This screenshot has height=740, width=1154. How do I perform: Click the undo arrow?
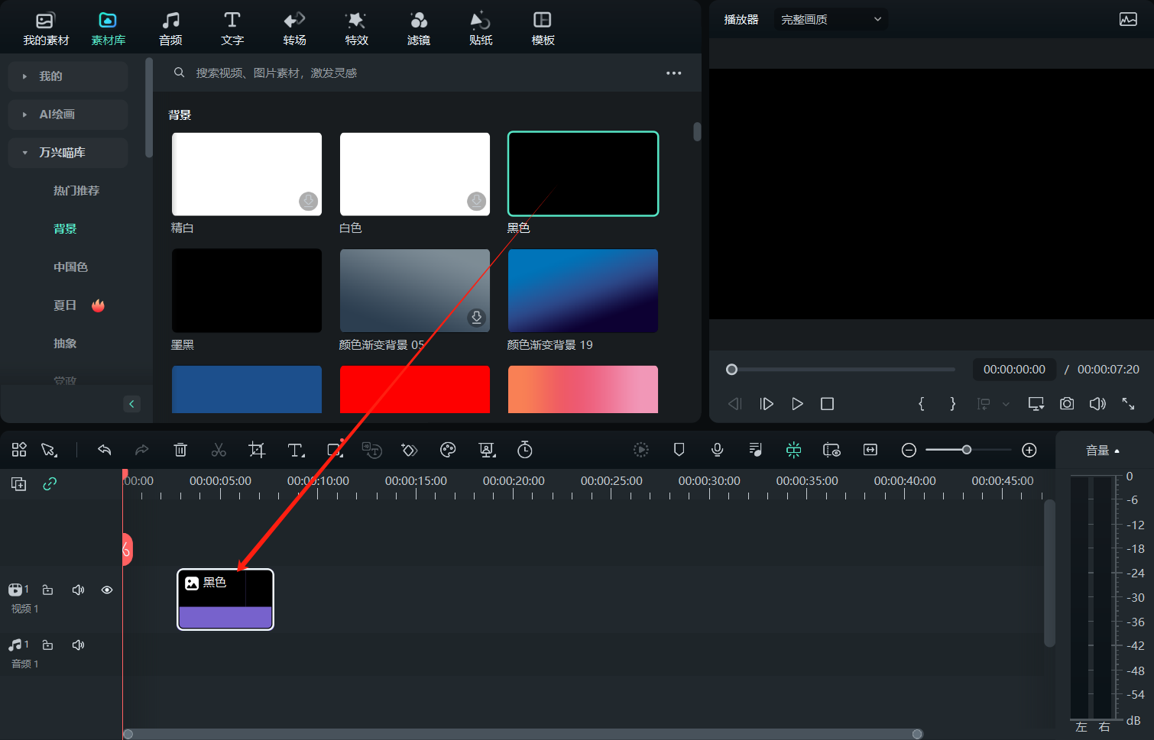coord(105,450)
